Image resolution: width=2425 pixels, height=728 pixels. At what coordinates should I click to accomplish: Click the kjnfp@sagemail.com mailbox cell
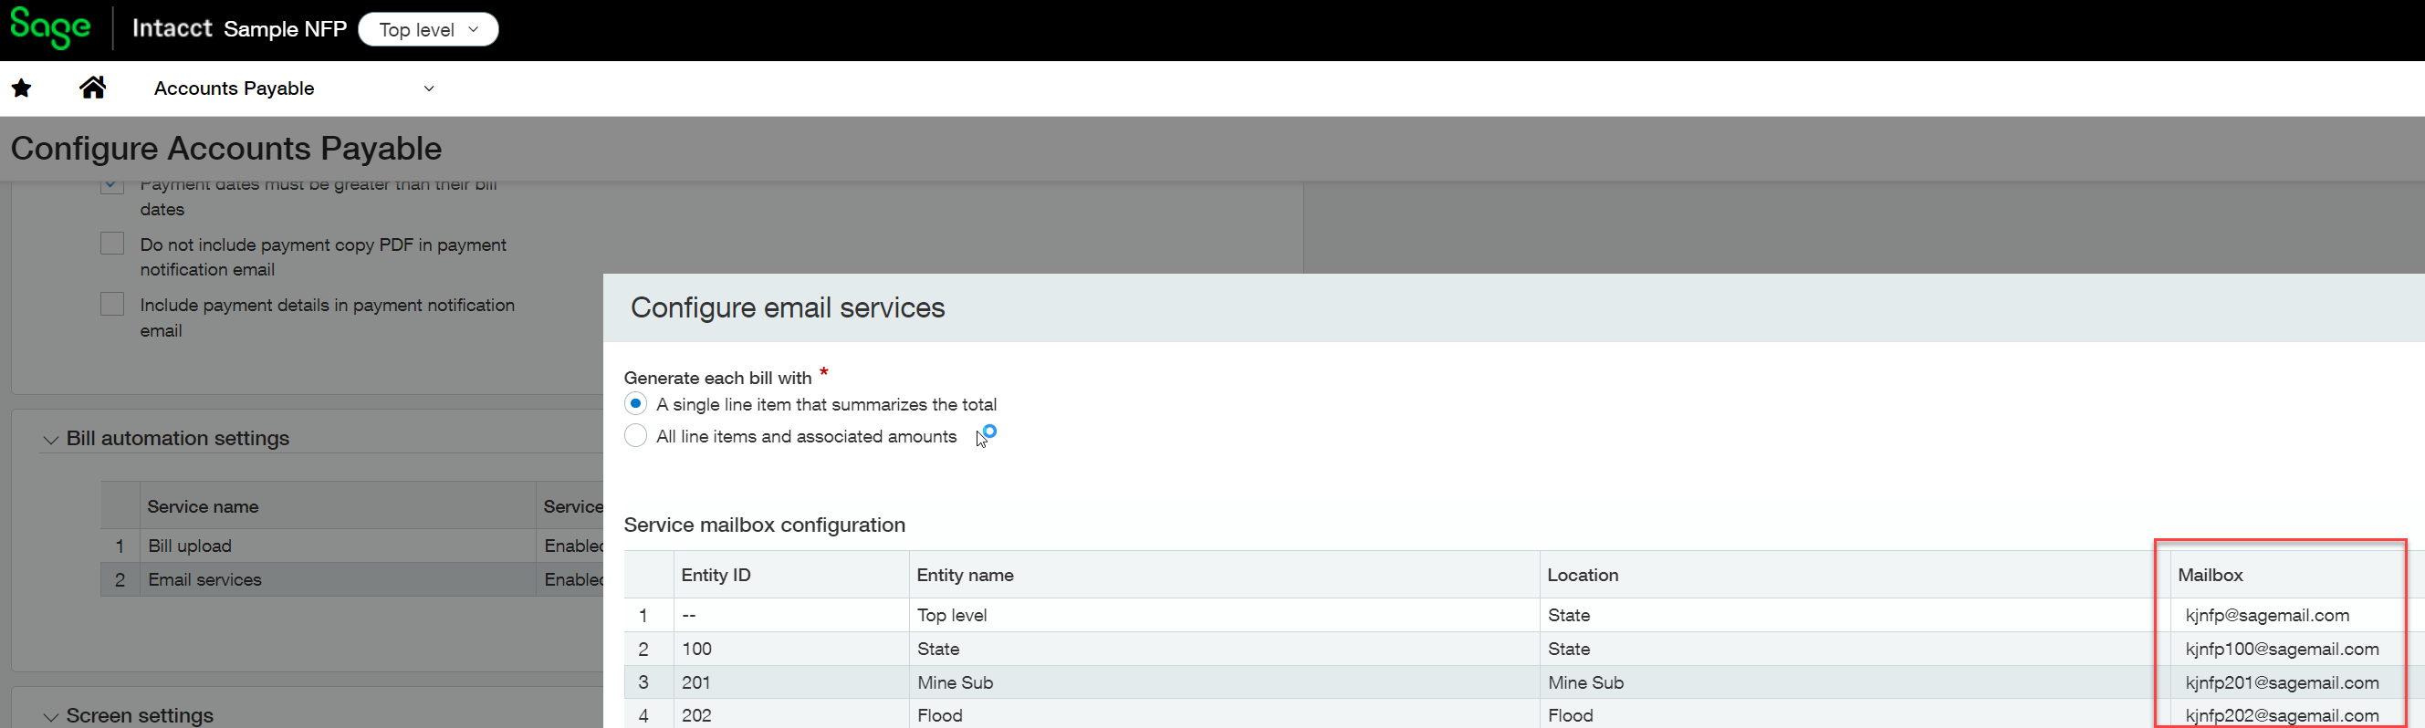pyautogui.click(x=2267, y=615)
